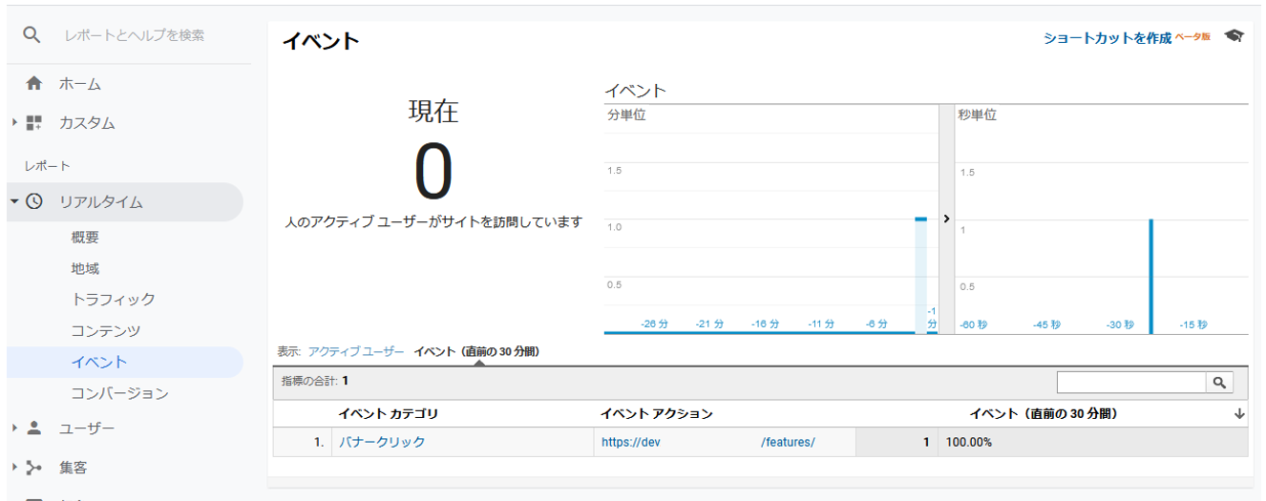
Task: Switch to イベント (直前の 30 分間) view
Action: tap(476, 352)
